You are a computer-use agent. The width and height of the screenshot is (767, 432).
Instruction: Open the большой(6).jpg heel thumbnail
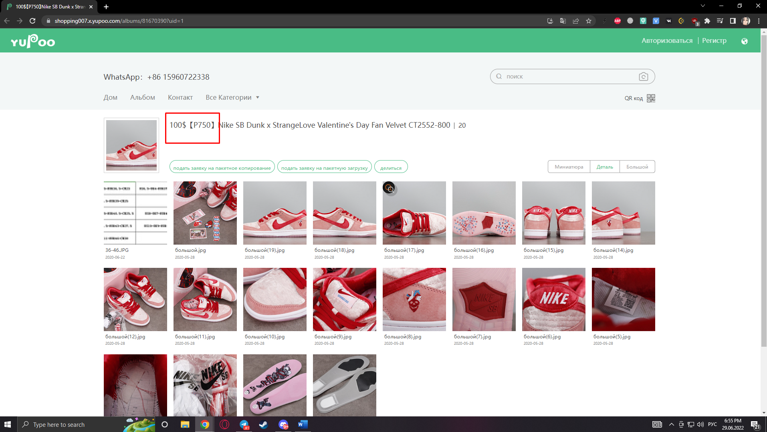(554, 299)
